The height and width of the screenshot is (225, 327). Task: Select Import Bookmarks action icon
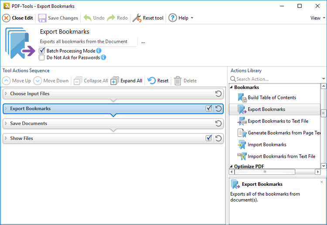point(242,144)
